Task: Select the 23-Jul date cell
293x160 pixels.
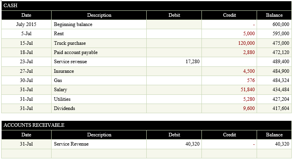Action: coord(26,62)
